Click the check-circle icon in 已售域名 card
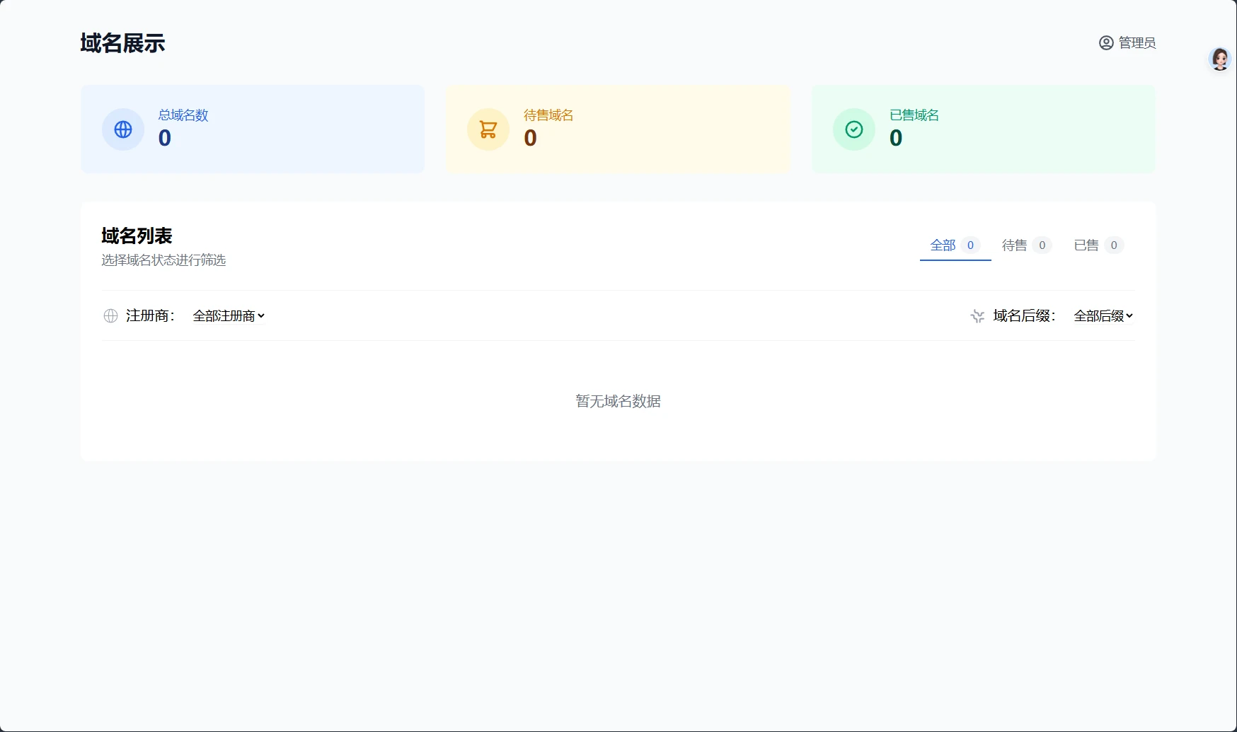The width and height of the screenshot is (1237, 732). (x=854, y=129)
